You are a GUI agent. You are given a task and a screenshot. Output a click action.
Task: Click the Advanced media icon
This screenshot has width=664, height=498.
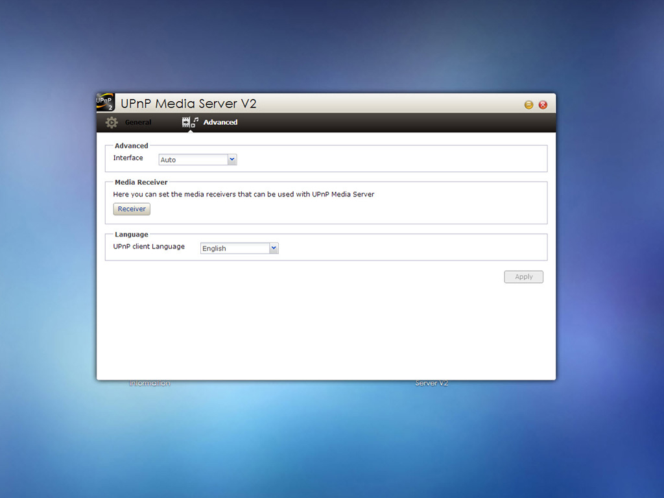[x=190, y=123]
